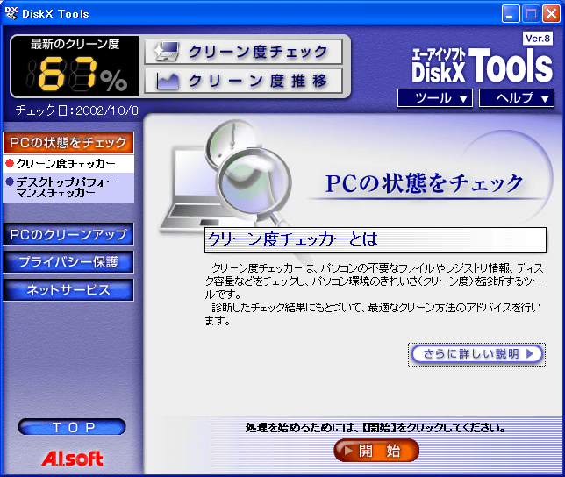Click the blue bullet beside デスクトップパフォーマンスチェッカー
Screen dimensions: 565x477
pyautogui.click(x=10, y=182)
